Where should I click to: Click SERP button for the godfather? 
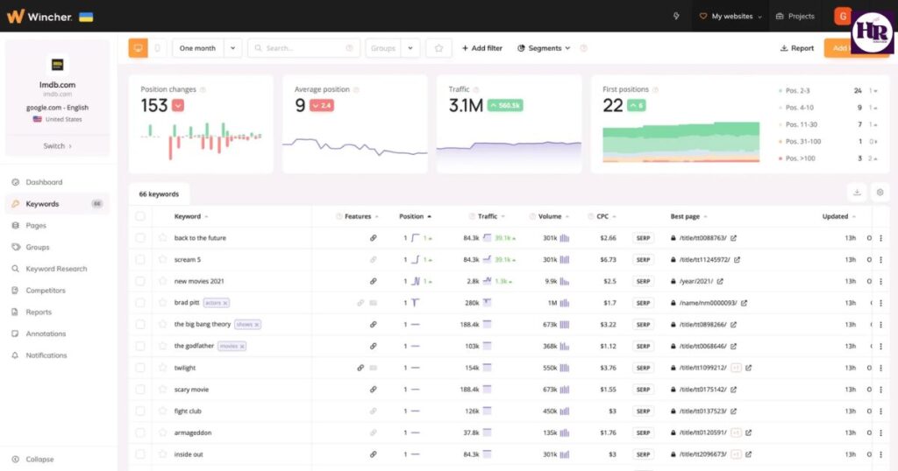pos(643,346)
